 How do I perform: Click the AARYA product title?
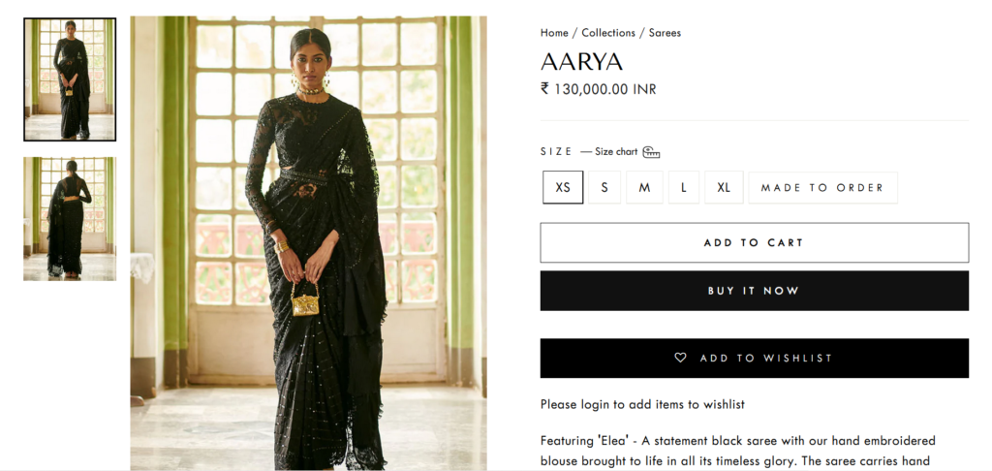point(581,61)
